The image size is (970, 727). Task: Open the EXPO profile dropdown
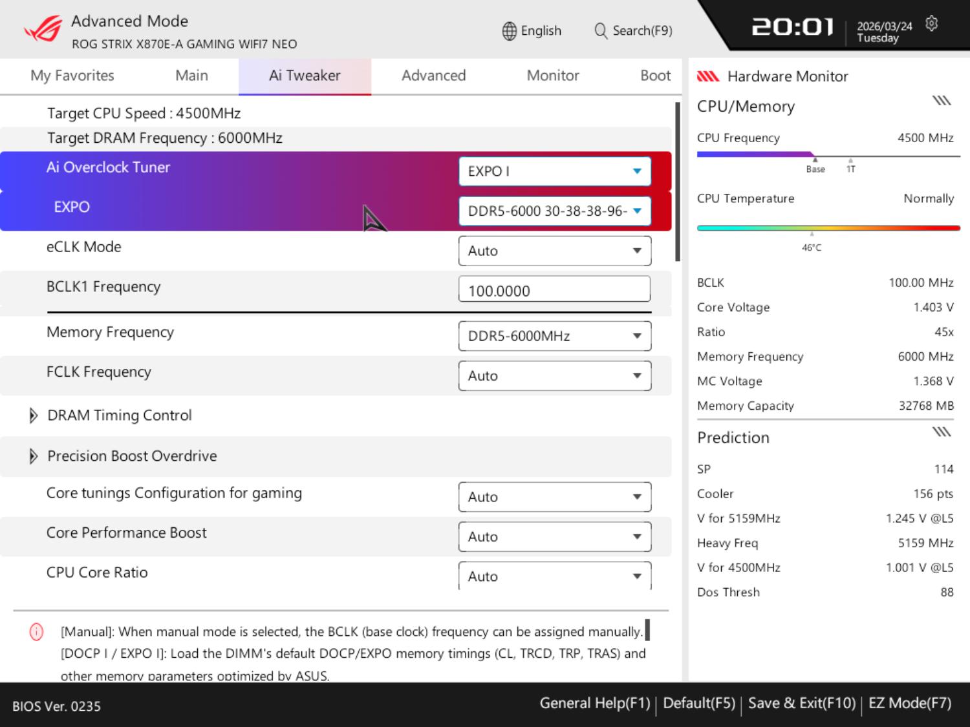tap(554, 211)
